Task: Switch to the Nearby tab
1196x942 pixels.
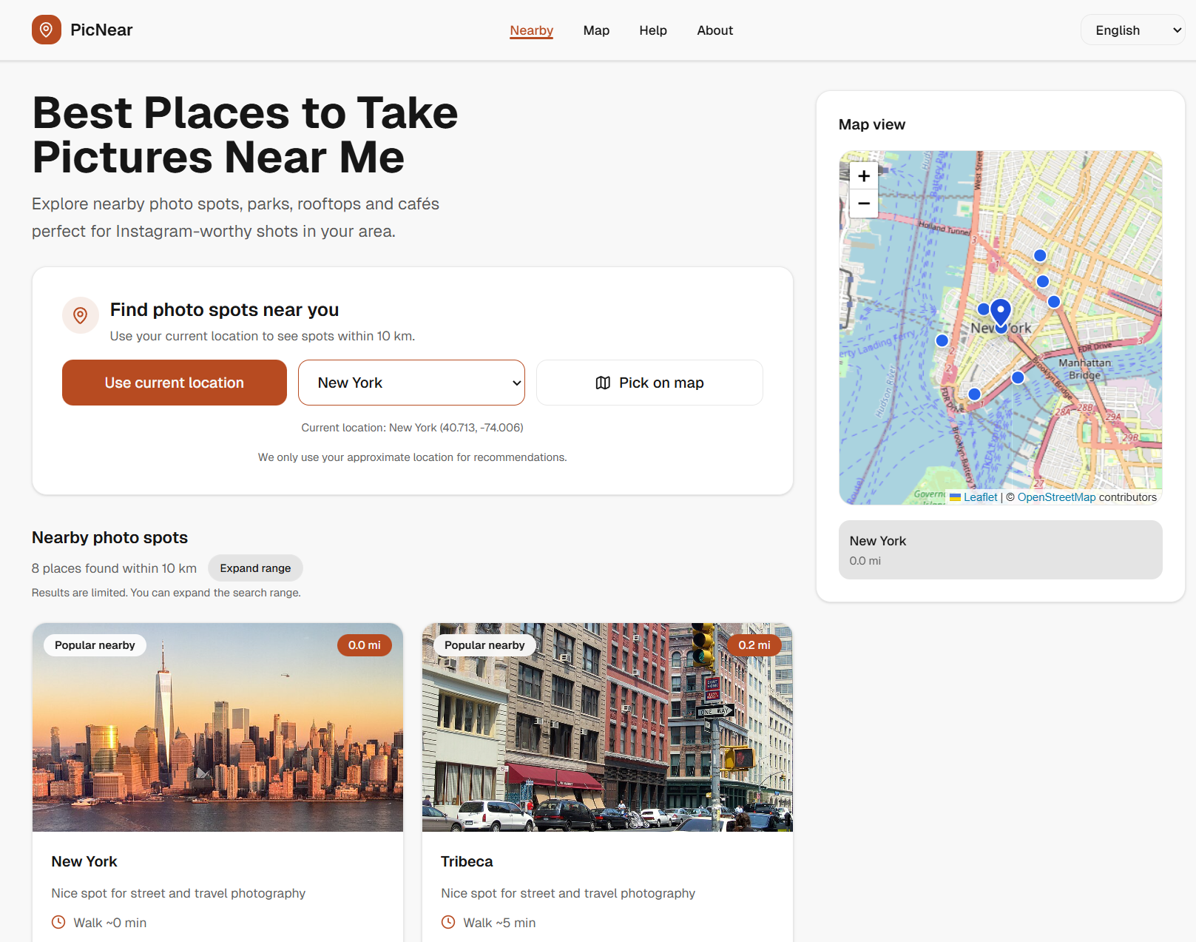Action: point(531,30)
